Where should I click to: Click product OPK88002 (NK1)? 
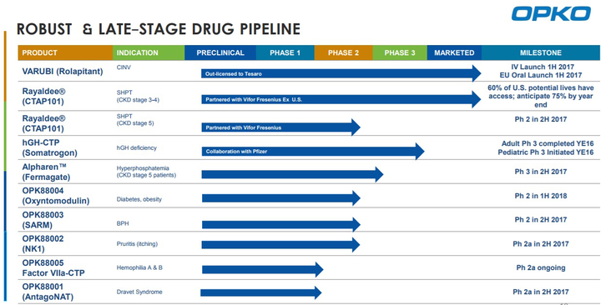(x=43, y=244)
